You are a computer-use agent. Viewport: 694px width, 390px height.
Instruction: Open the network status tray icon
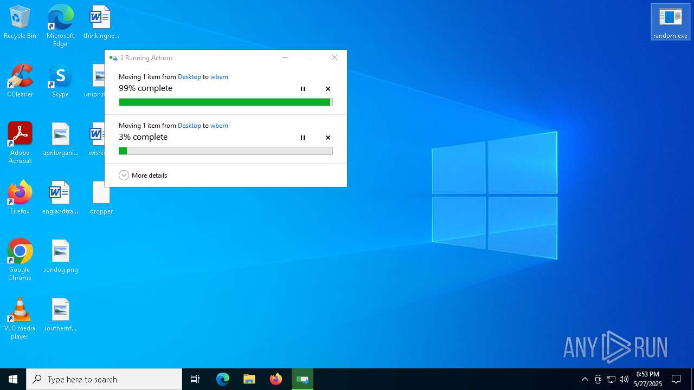(x=611, y=379)
